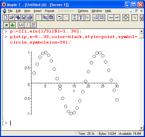Open the Options menu

83,11
